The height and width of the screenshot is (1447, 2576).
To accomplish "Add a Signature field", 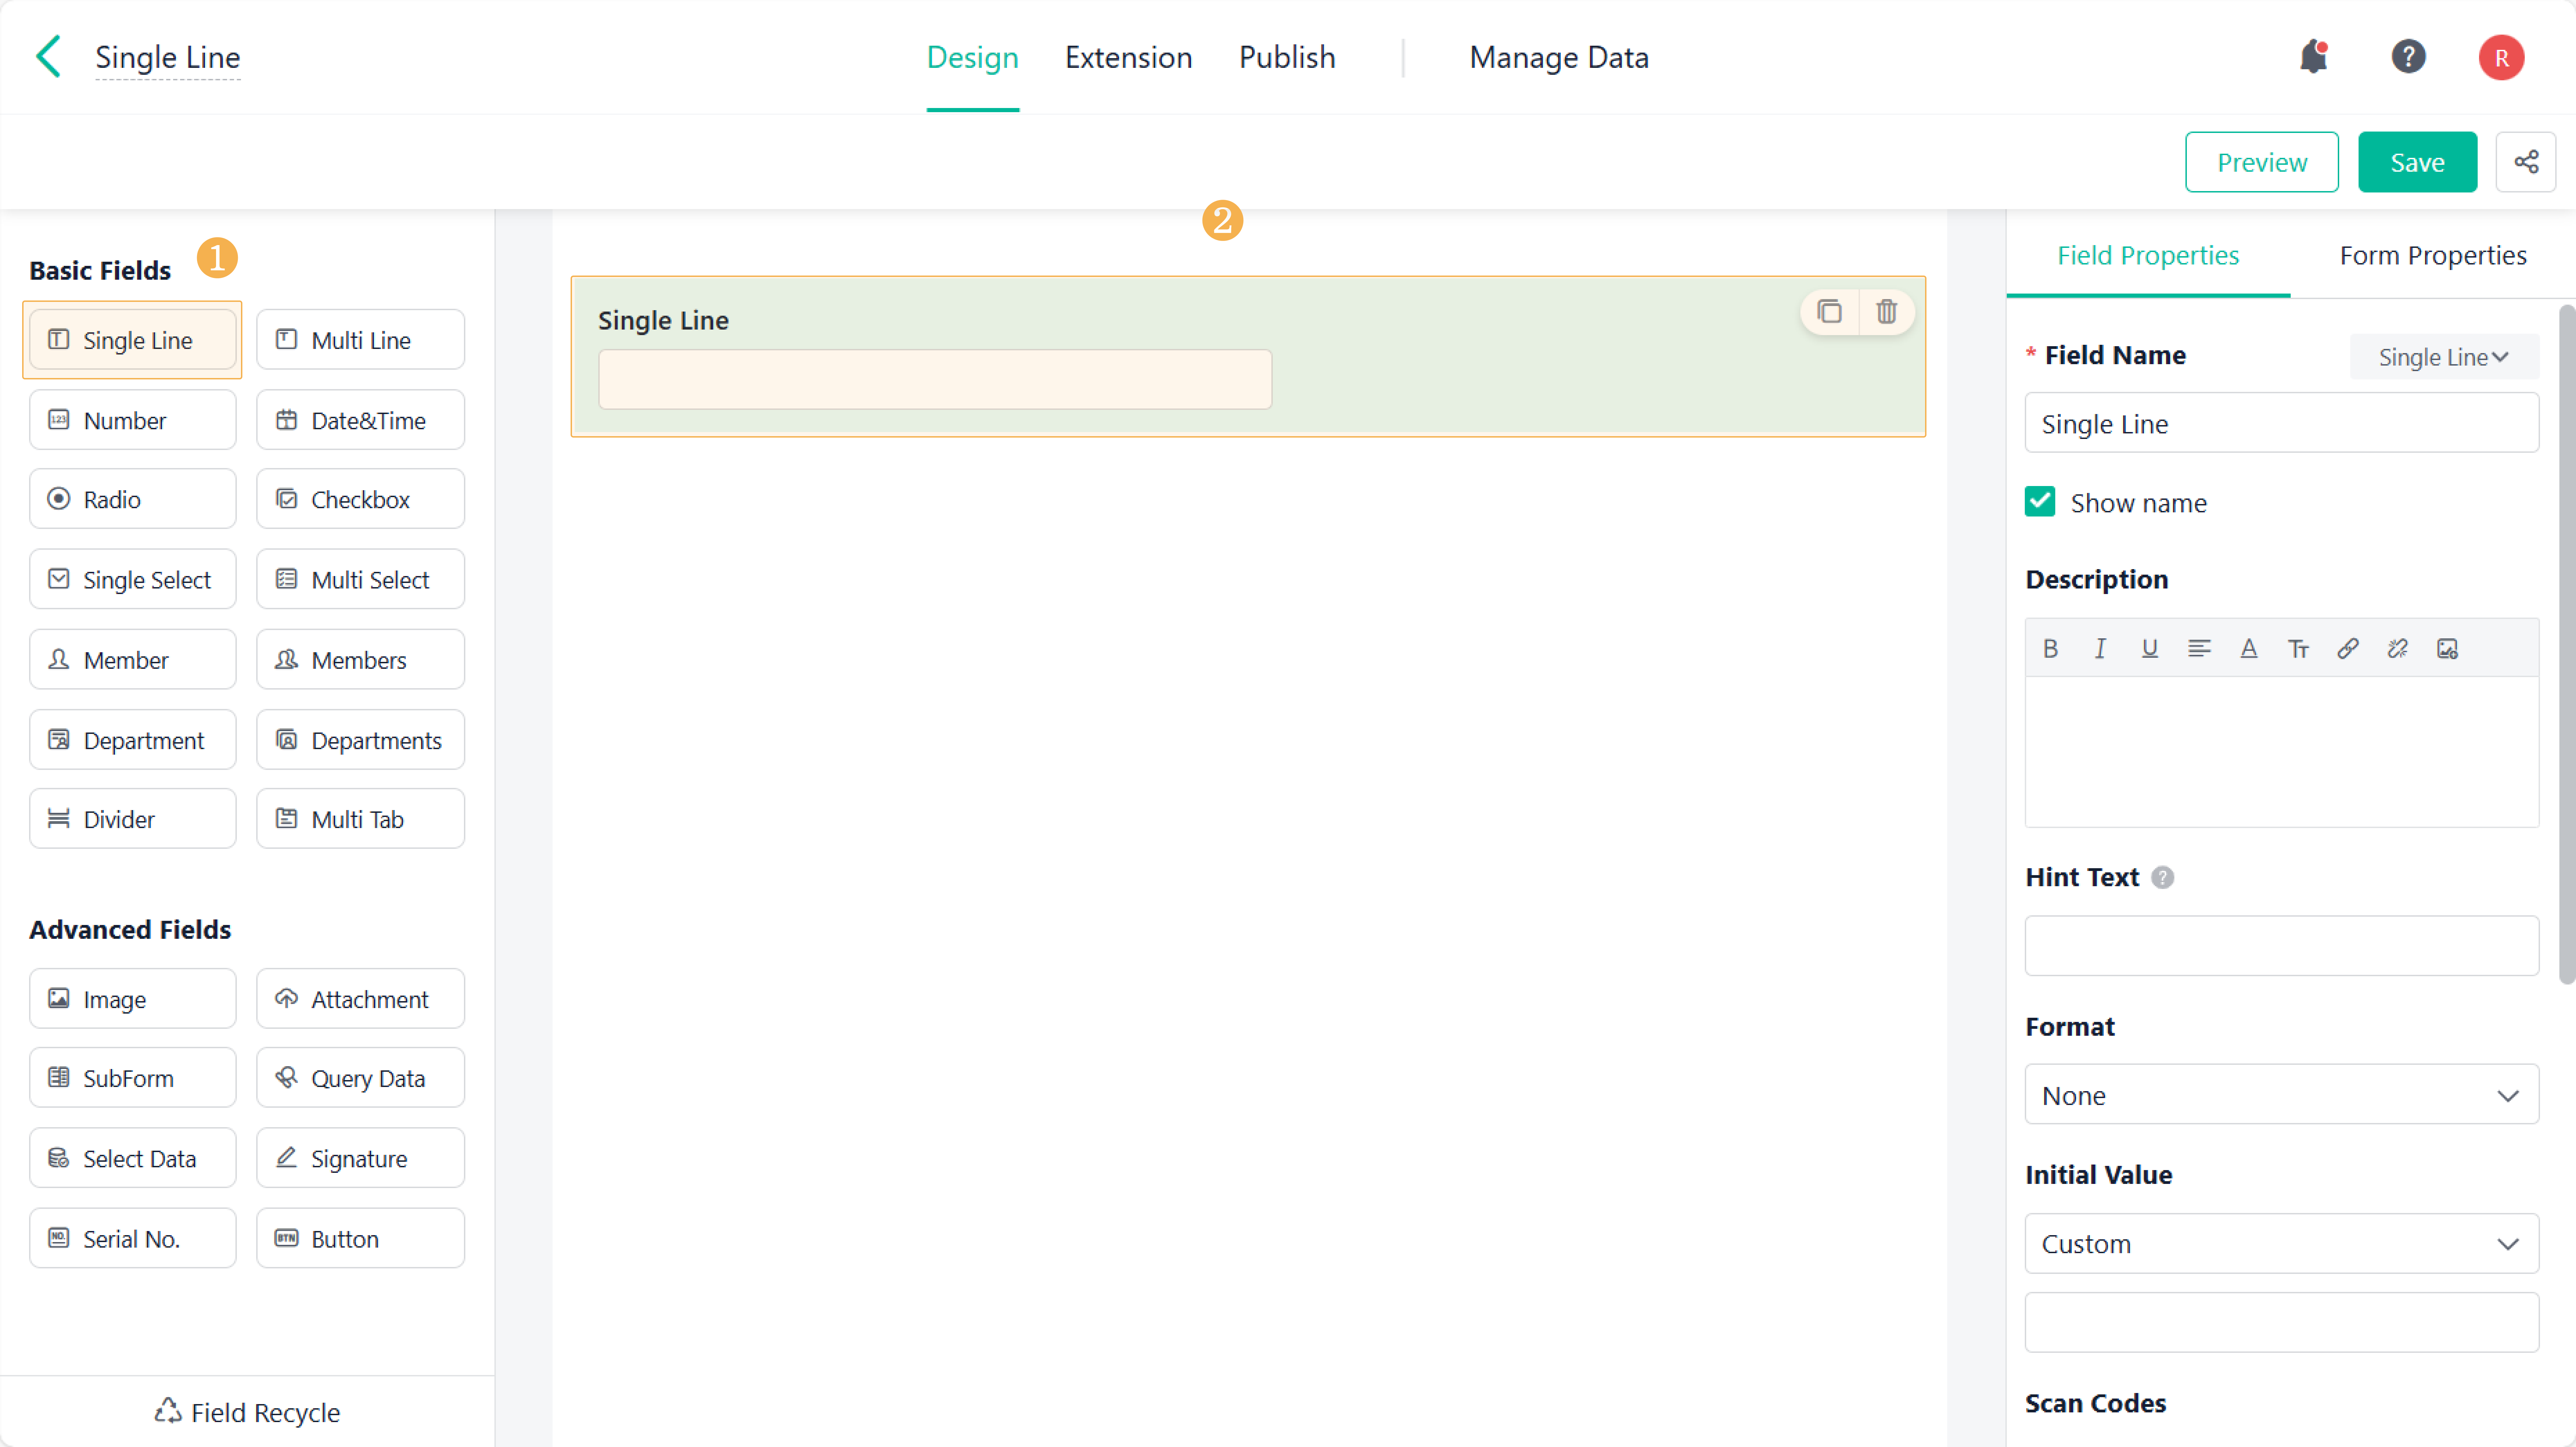I will point(360,1158).
